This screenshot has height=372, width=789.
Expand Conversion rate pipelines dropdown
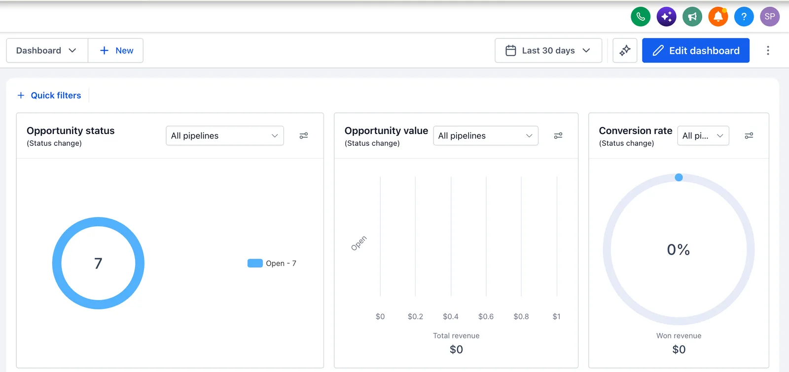[703, 135]
